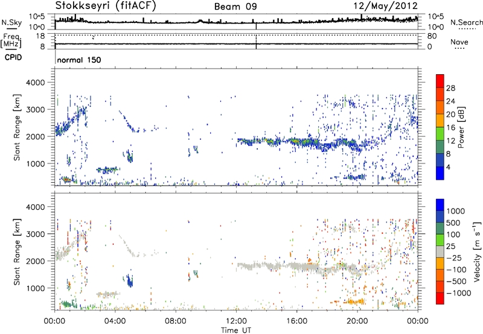This screenshot has height=334, width=483.
Task: Pick the blue top segment of Velocity colorbar
Action: click(x=440, y=204)
